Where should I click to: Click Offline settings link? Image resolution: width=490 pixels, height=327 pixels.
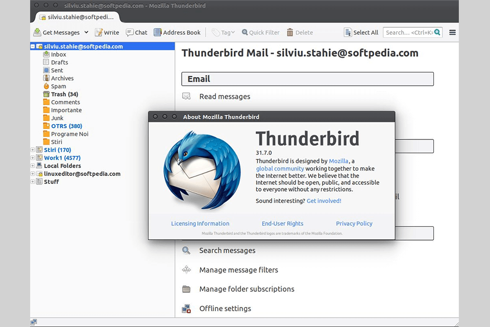(225, 308)
